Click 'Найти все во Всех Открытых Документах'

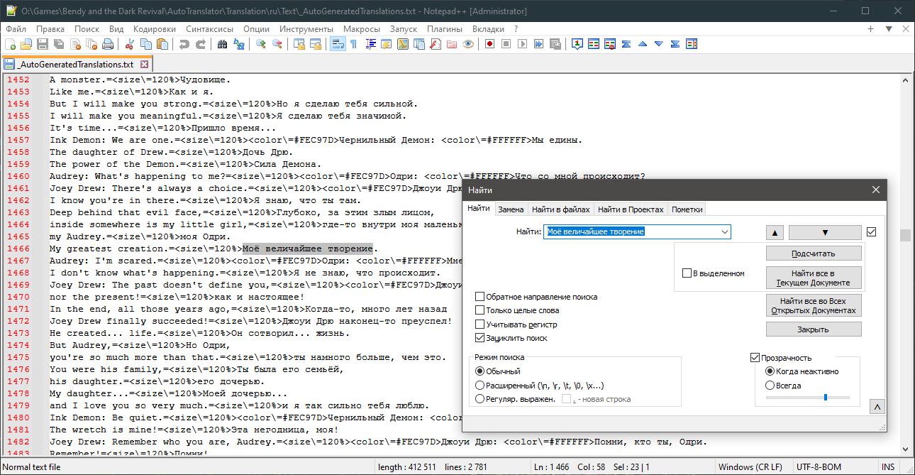(x=814, y=305)
